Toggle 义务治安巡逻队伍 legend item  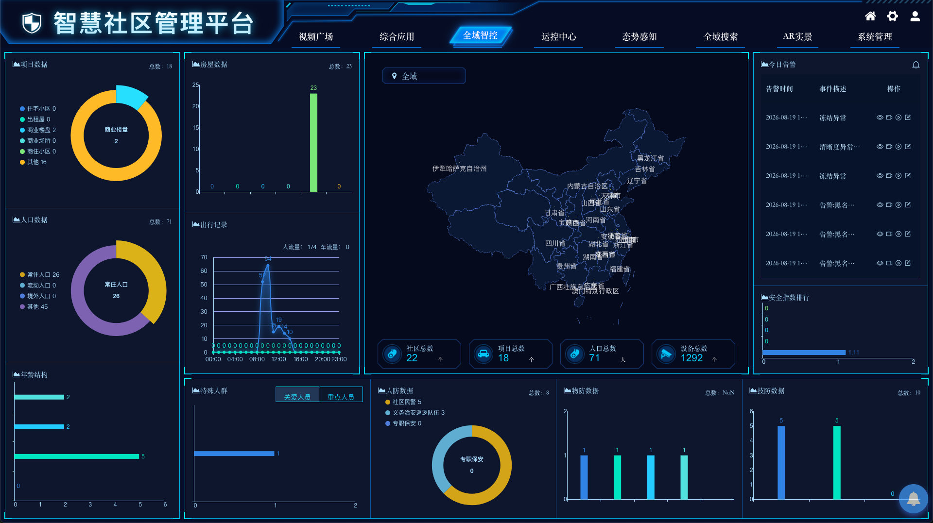coord(415,413)
